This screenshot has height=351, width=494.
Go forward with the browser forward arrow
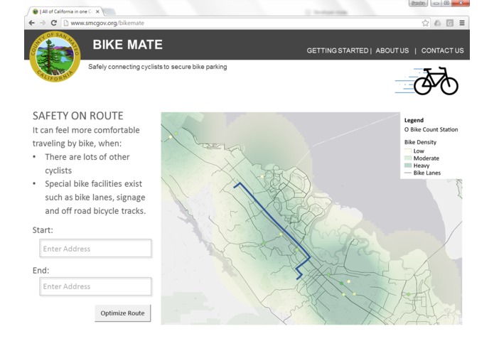(43, 23)
